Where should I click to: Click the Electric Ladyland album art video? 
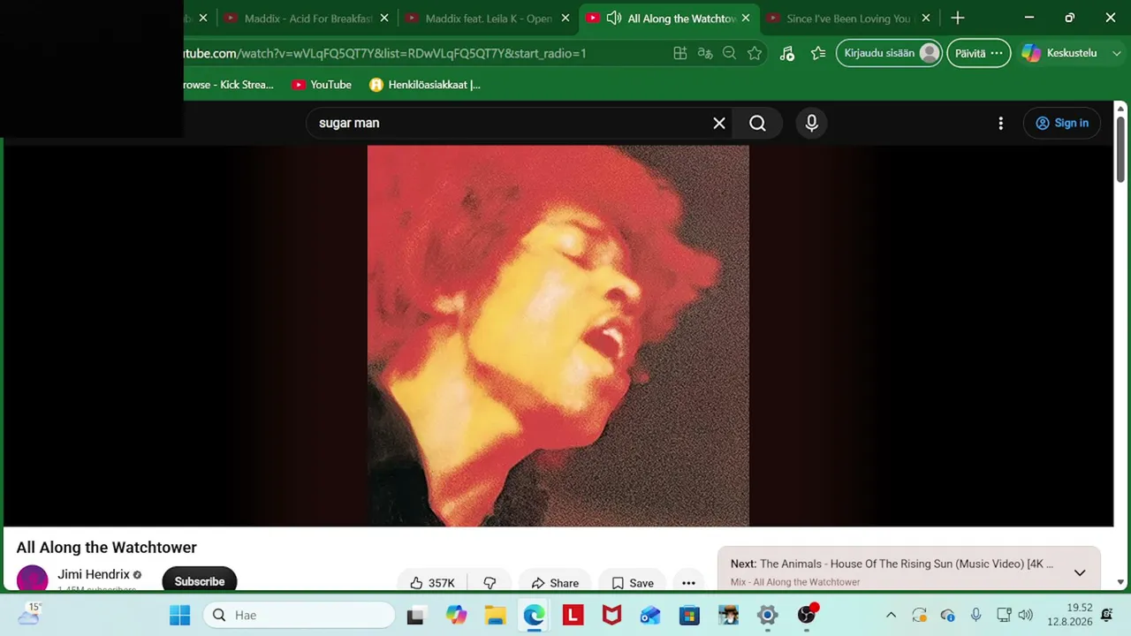coord(558,336)
